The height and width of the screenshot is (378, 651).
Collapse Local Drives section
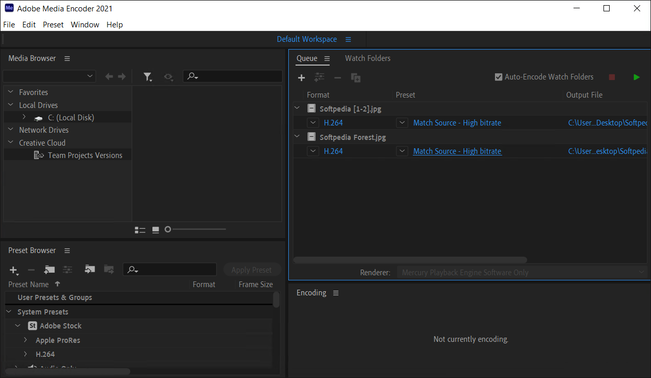[10, 105]
